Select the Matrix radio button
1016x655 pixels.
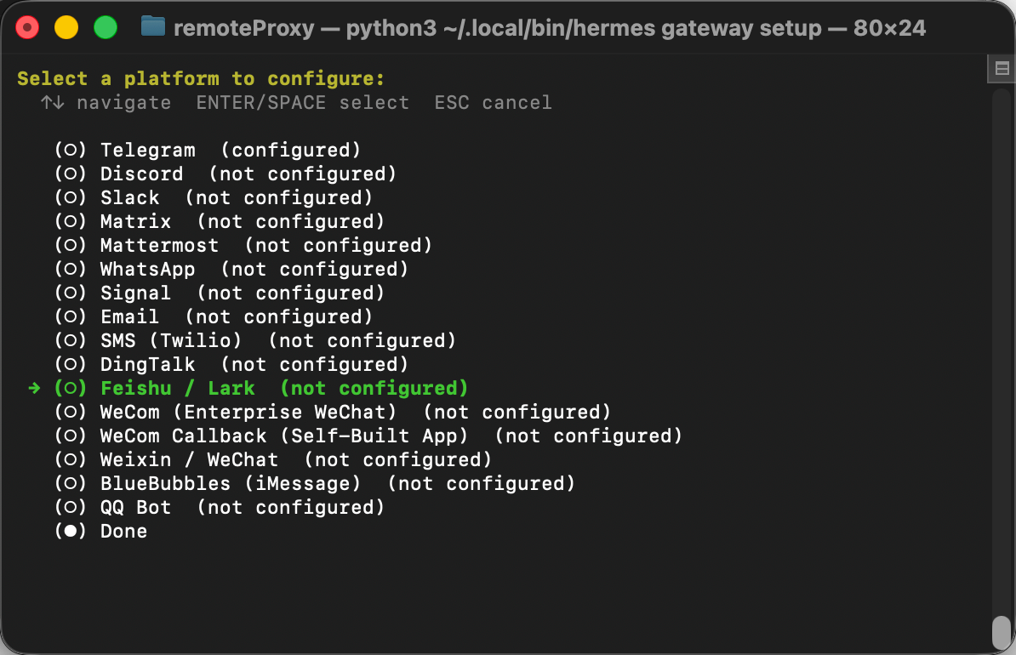click(x=71, y=221)
